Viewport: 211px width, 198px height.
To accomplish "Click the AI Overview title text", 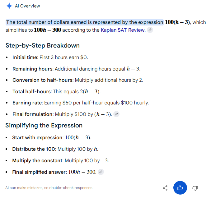I will pyautogui.click(x=27, y=6).
